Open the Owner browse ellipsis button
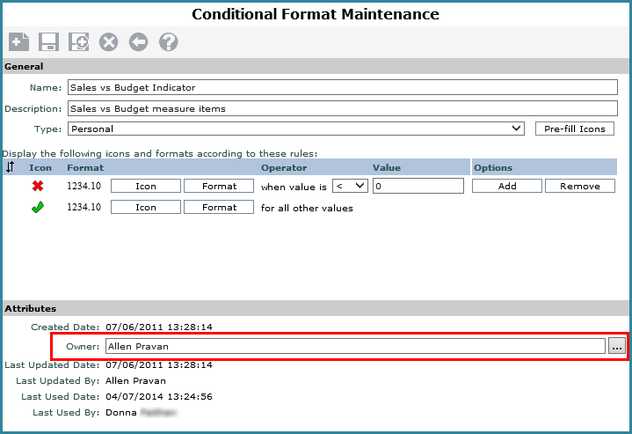632x434 pixels. pos(617,347)
